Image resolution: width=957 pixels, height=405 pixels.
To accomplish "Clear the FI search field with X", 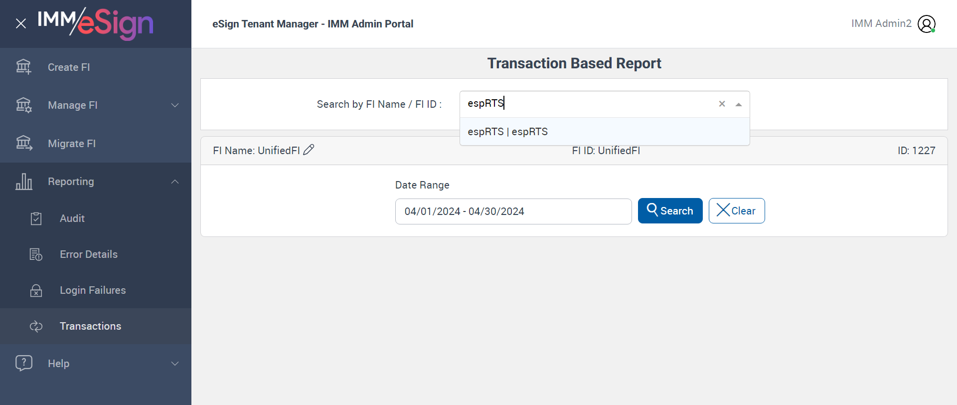I will pyautogui.click(x=722, y=104).
